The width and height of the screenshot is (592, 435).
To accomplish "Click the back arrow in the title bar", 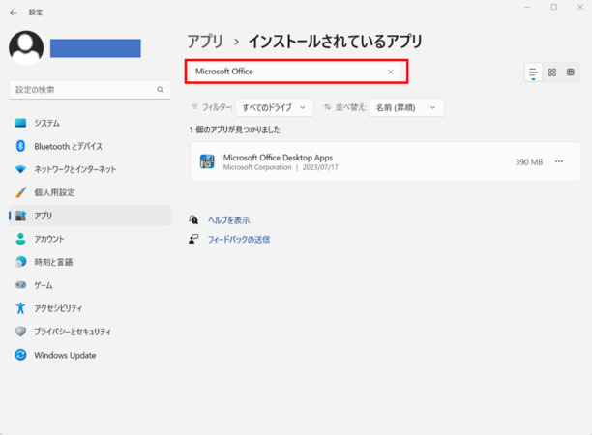I will 14,13.
